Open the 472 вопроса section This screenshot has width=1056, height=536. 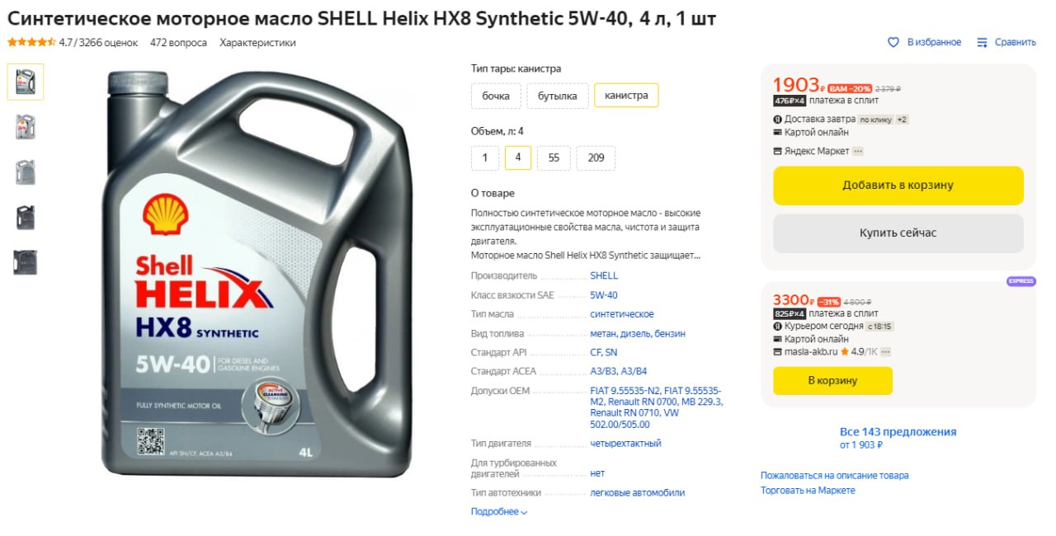178,42
